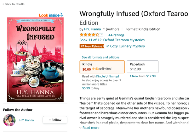
Task: Open Oxford Tearoom Mysteries series link
Action: [x=112, y=40]
